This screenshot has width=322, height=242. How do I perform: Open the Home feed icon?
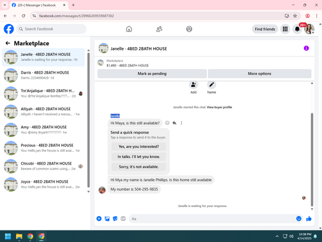coord(129,29)
